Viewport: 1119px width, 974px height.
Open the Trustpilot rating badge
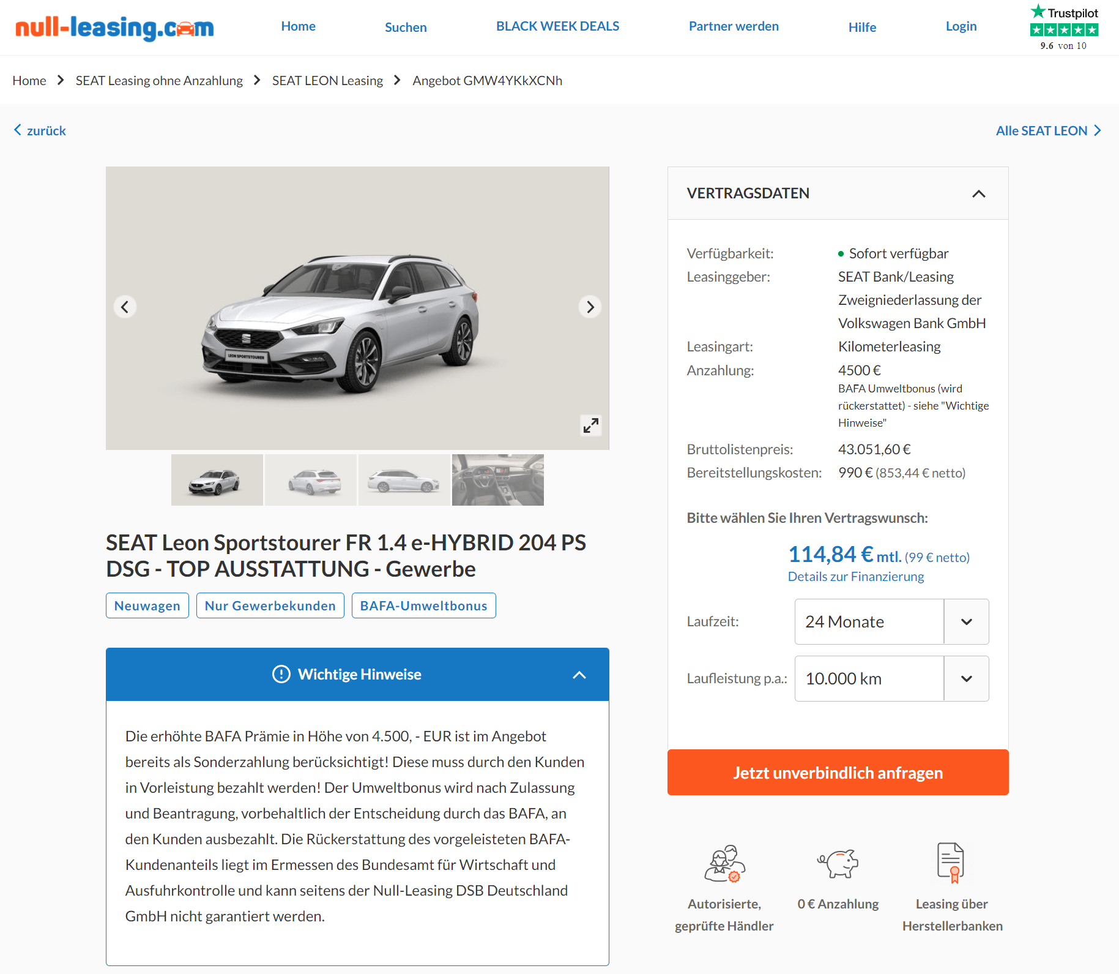tap(1064, 28)
